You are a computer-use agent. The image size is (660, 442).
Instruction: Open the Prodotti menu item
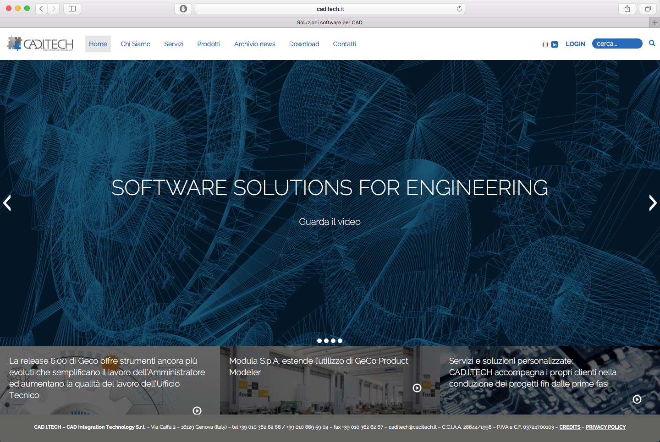(209, 44)
